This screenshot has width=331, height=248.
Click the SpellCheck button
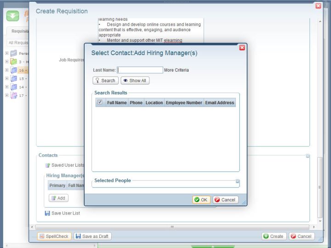(53, 236)
